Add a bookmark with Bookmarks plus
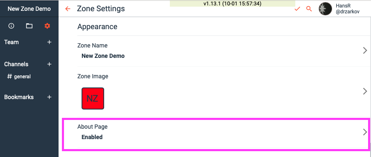Image resolution: width=371 pixels, height=157 pixels. click(49, 97)
